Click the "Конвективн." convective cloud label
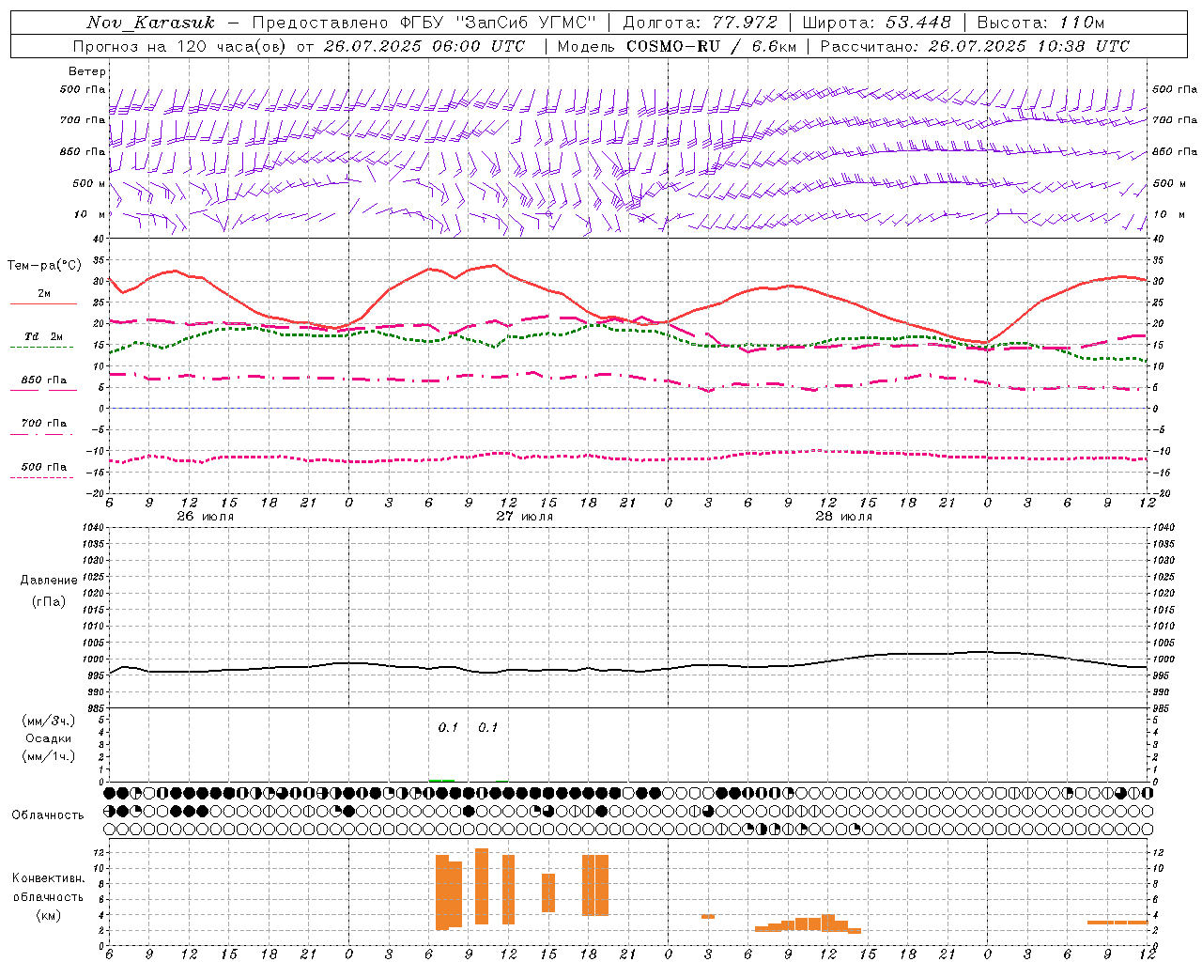Screen dimensions: 1202x962 click(49, 878)
